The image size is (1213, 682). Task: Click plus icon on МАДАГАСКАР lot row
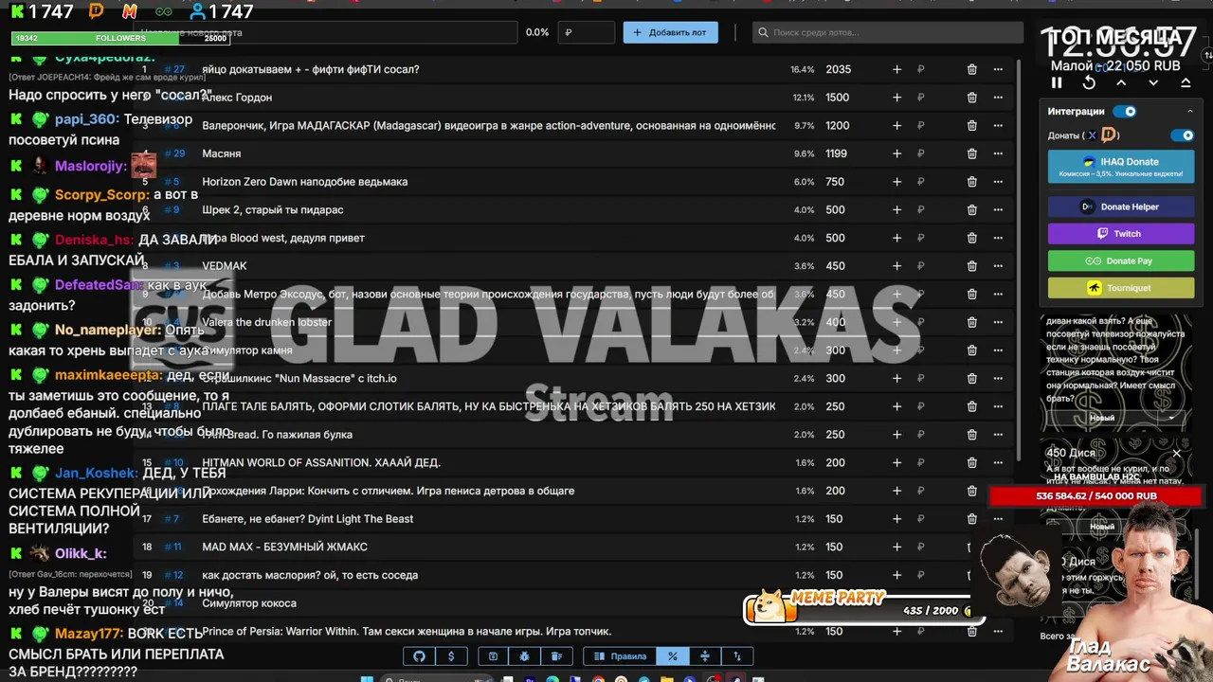click(x=896, y=125)
